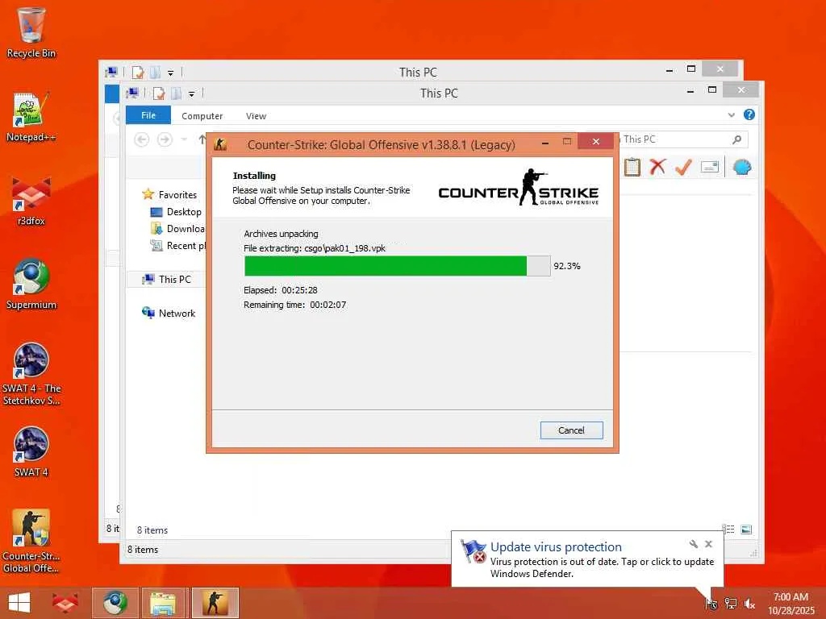Click the New folder icon in front This PC title bar
826x619 pixels.
point(177,93)
